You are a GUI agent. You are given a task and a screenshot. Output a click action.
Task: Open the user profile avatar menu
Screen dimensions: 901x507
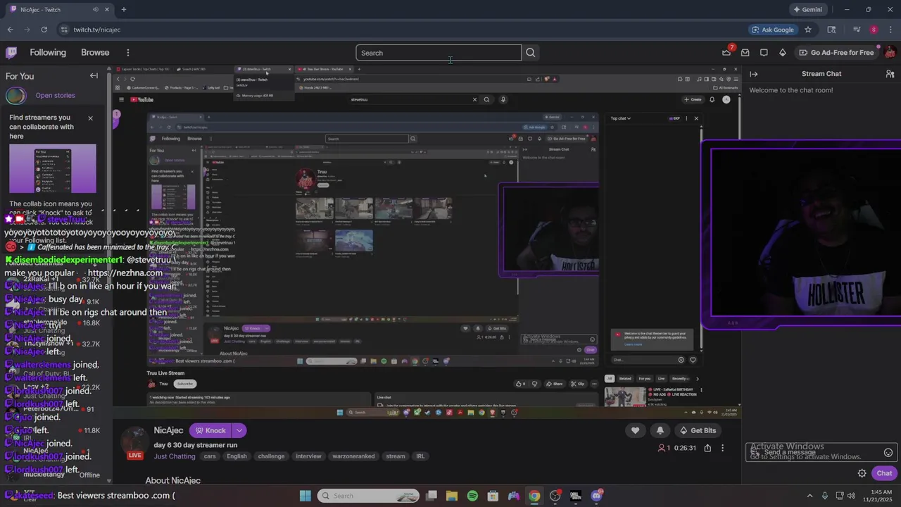click(x=890, y=52)
